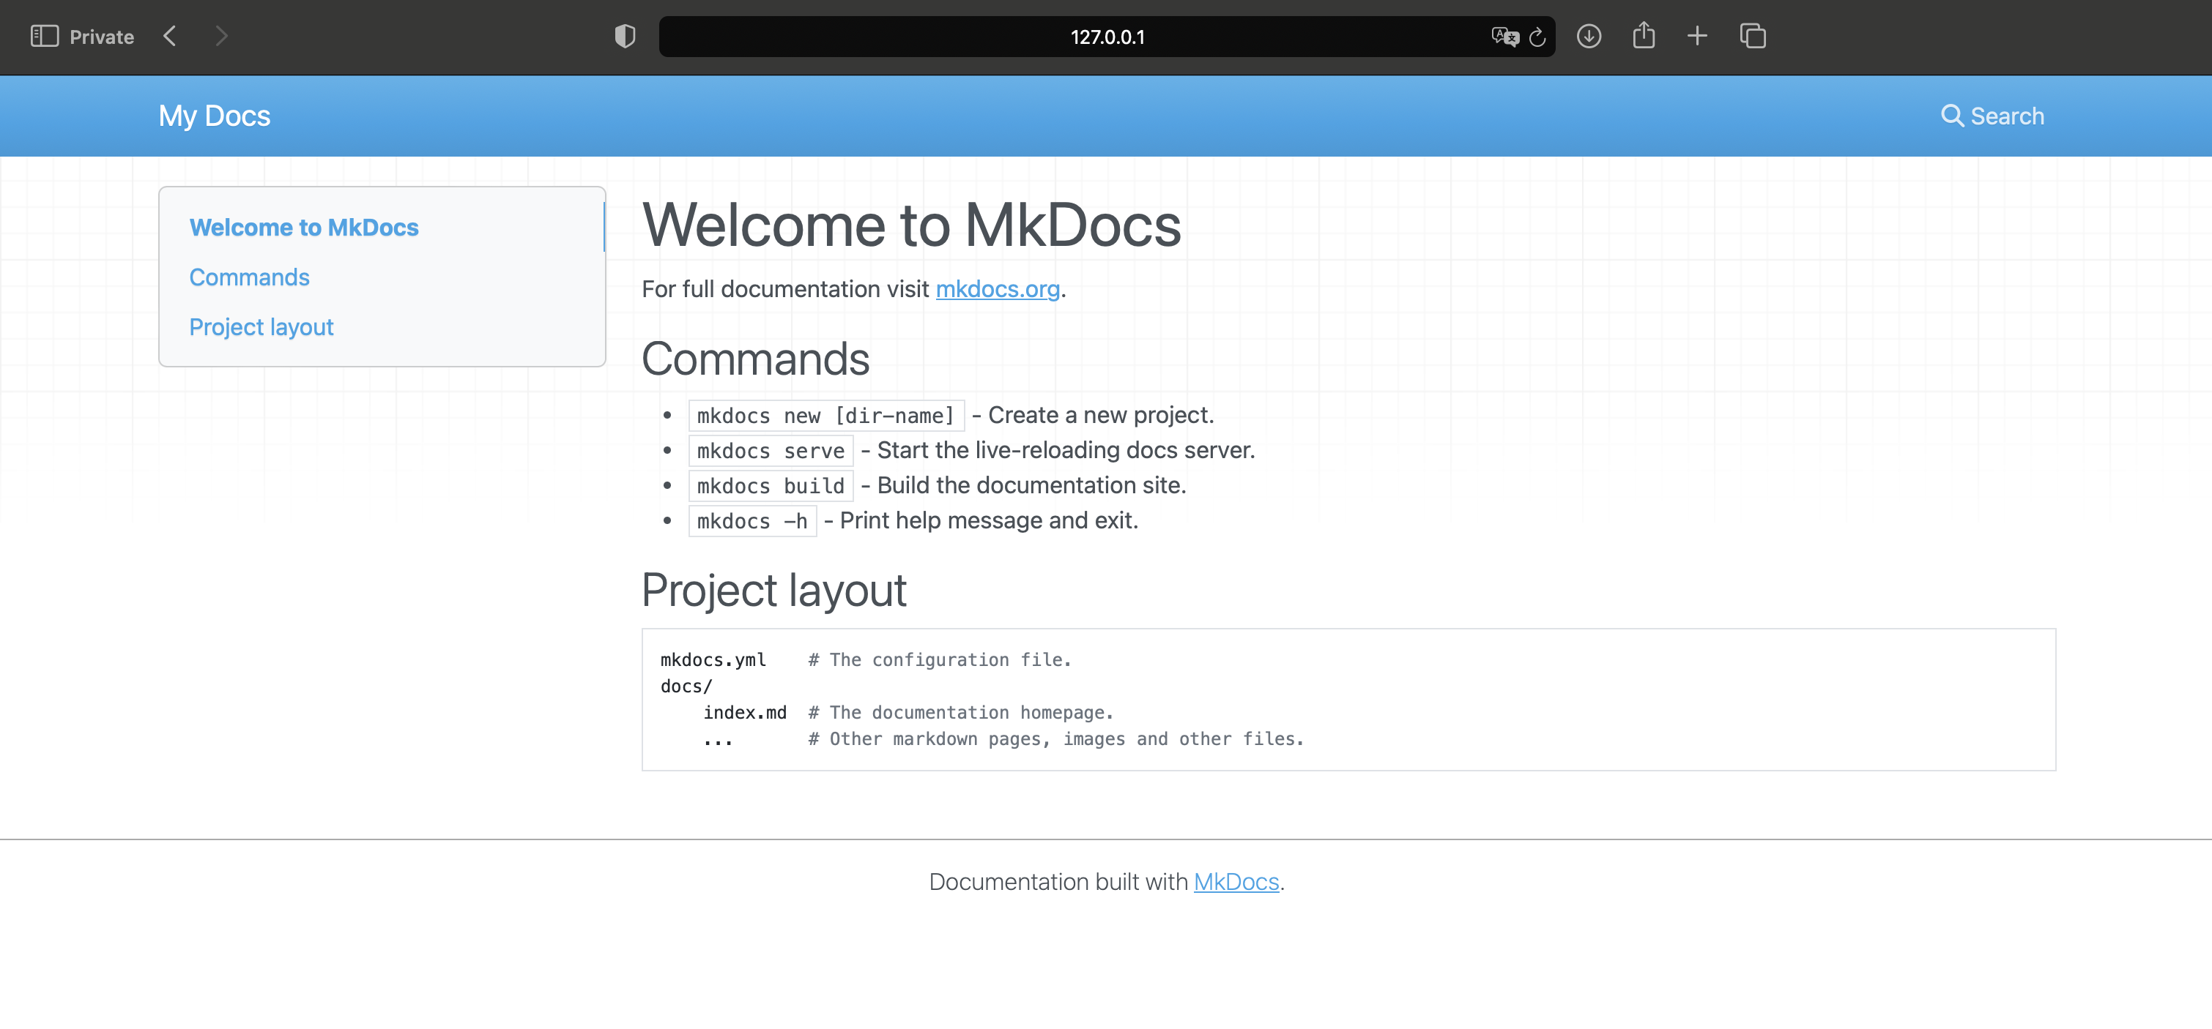Click the translate page icon
2212x1029 pixels.
pos(1504,37)
